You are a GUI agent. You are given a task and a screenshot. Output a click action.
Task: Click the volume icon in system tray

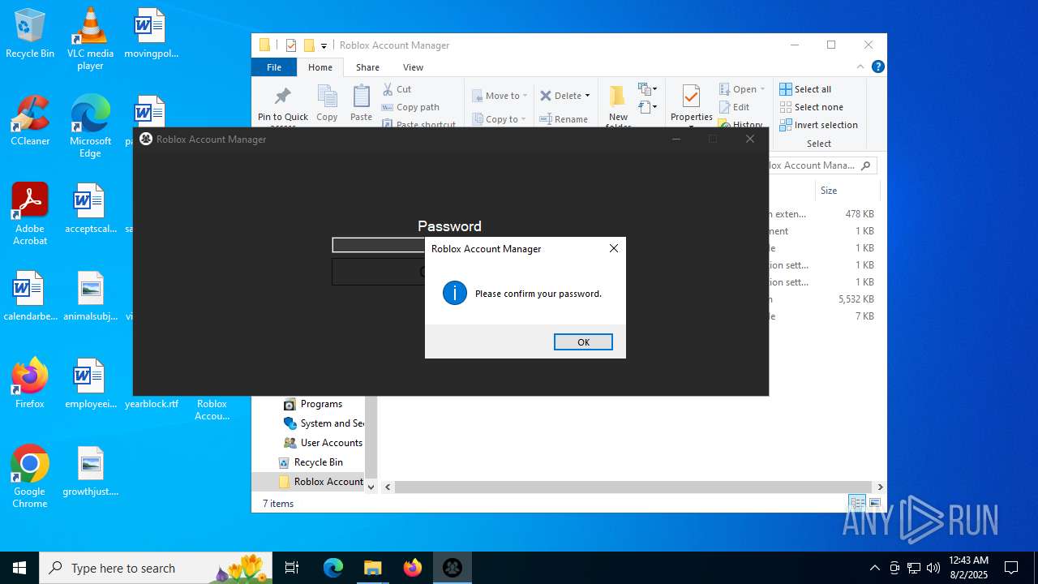tap(933, 568)
